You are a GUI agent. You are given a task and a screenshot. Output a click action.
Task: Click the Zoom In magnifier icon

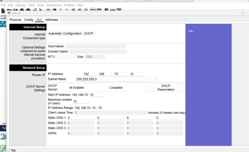pyautogui.click(x=74, y=10)
